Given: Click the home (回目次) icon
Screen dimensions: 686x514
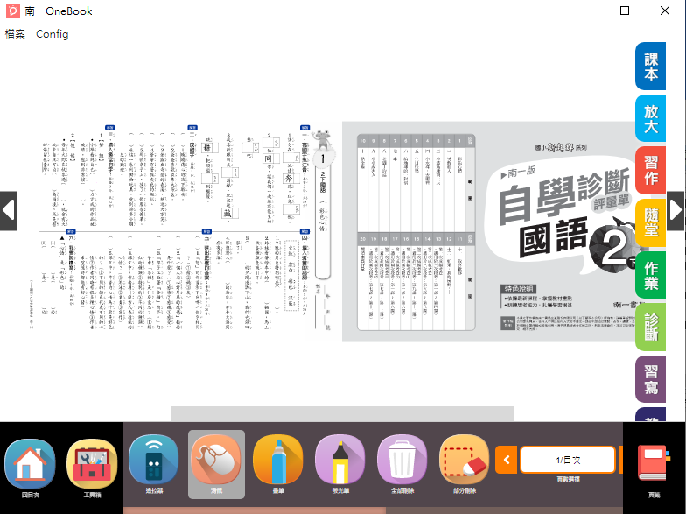Looking at the screenshot, I should (30, 464).
